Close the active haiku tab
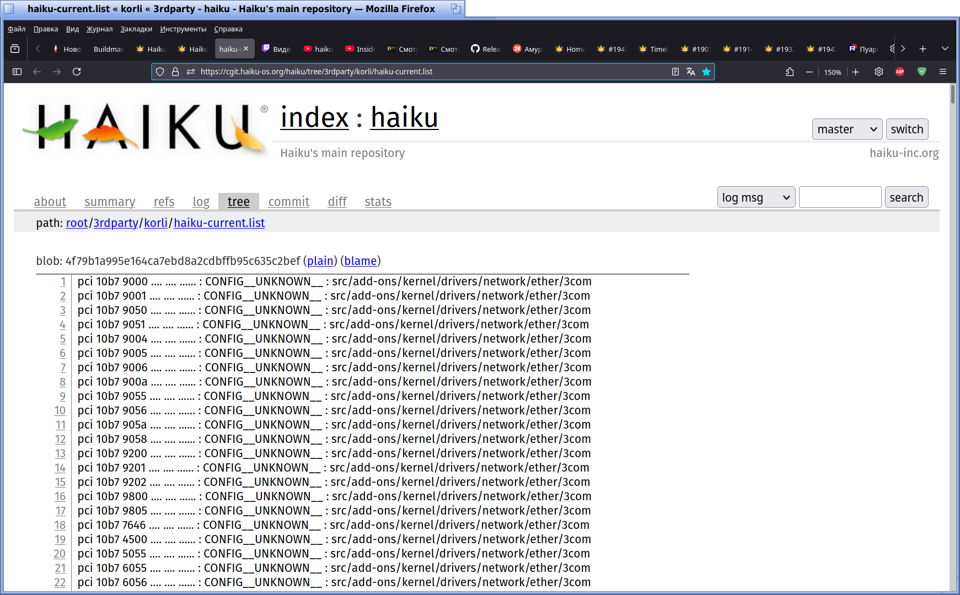 (x=246, y=49)
